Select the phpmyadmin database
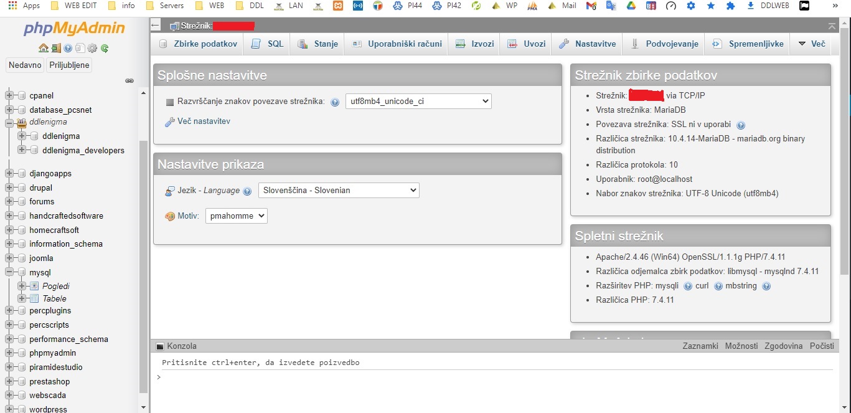Viewport: 851px width, 413px height. (x=52, y=353)
